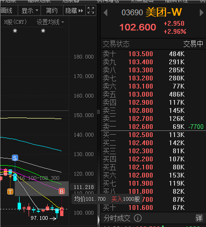206x227 pixels.
Task: Click the panel splitter handle beside chart
Action: pyautogui.click(x=99, y=112)
